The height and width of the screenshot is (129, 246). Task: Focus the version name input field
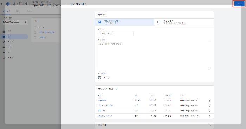coord(116,33)
